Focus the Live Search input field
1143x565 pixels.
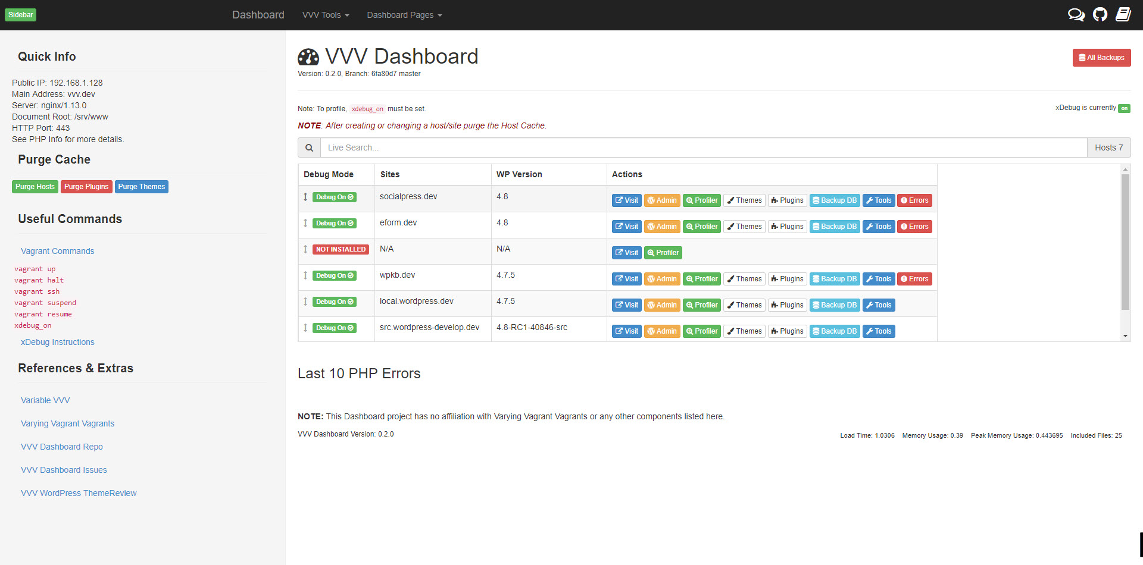click(x=704, y=147)
